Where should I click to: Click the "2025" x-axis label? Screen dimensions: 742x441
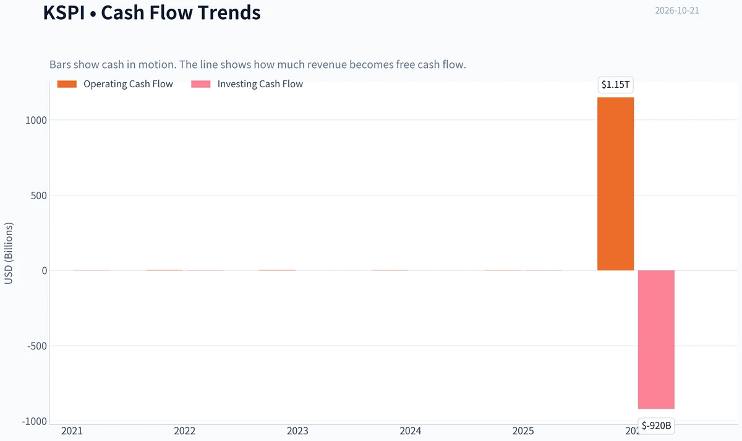click(523, 431)
